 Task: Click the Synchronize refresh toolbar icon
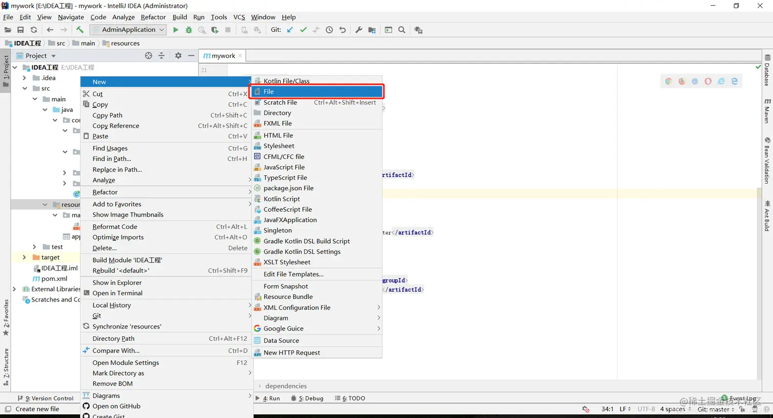click(34, 30)
